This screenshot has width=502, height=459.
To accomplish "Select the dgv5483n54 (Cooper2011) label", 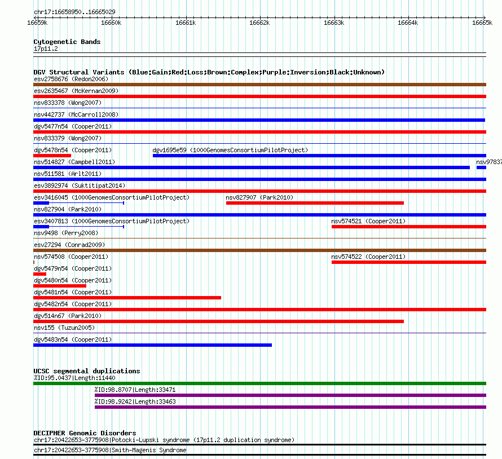I will coord(73,339).
